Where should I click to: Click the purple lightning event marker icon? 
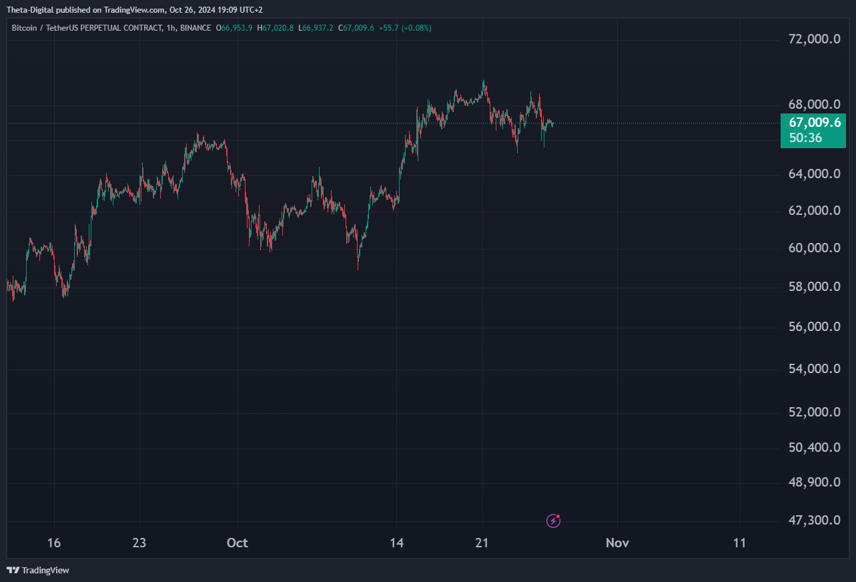point(553,521)
